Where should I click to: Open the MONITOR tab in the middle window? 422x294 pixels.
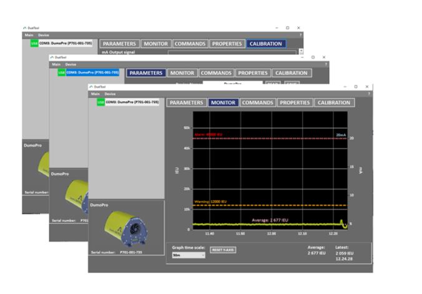(x=182, y=73)
